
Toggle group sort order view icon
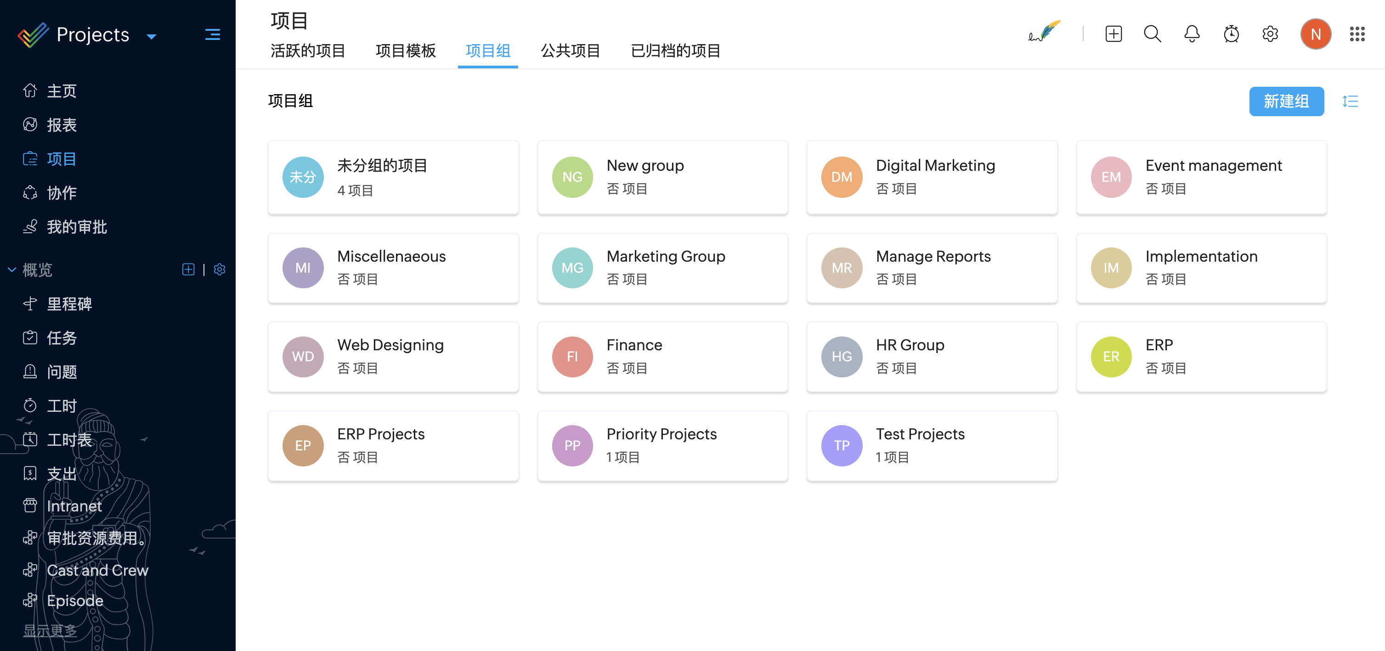click(x=1350, y=101)
